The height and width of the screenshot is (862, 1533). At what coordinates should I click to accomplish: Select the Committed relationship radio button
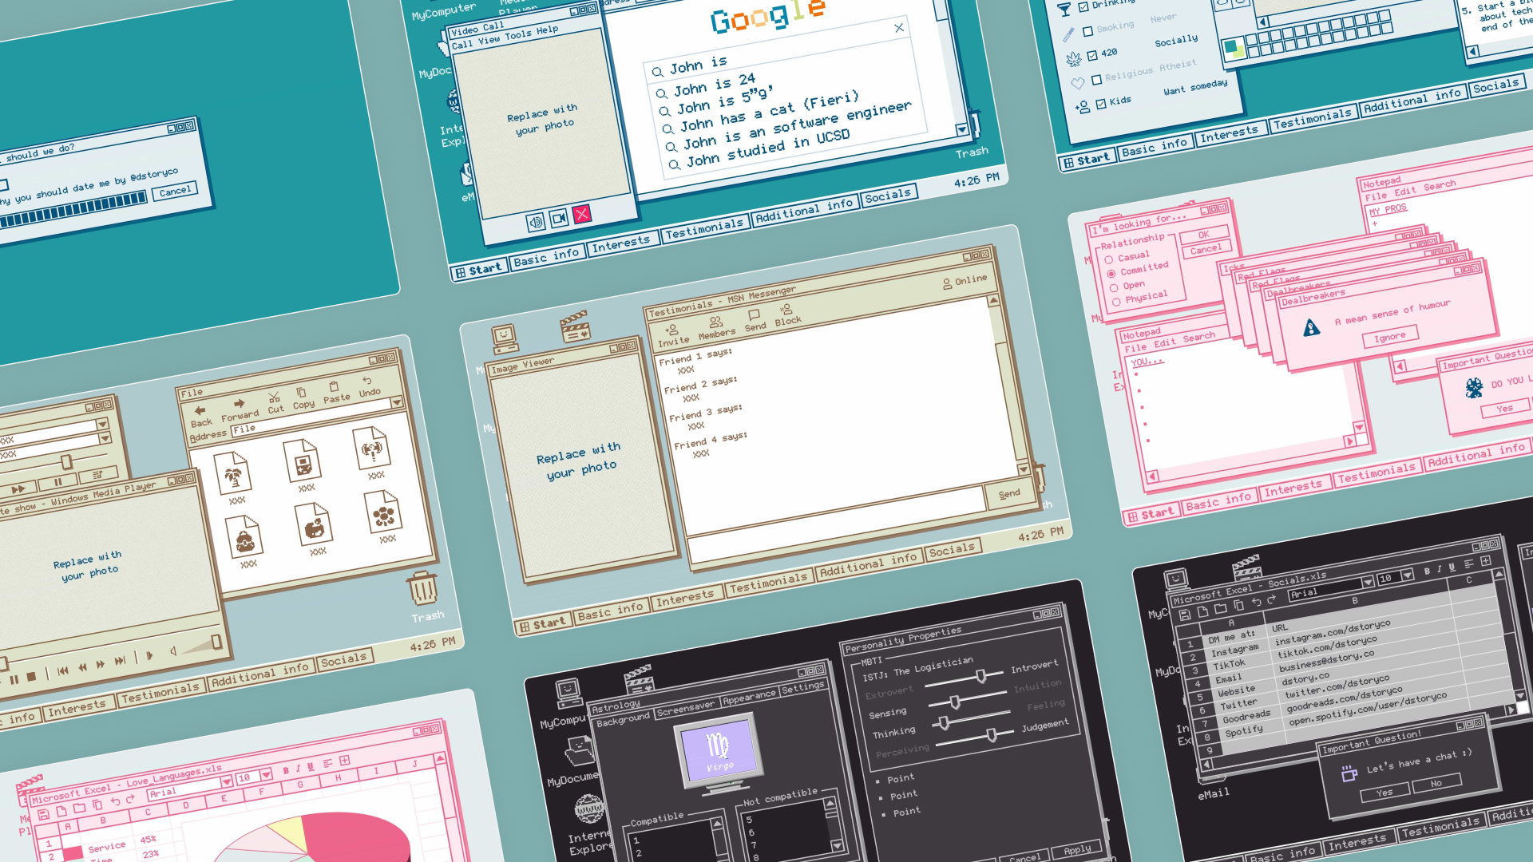(x=1113, y=272)
